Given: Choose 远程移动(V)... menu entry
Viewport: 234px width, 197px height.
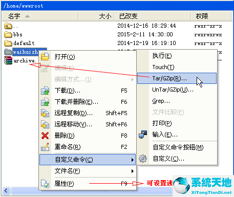Looking at the screenshot, I should click(88, 124).
